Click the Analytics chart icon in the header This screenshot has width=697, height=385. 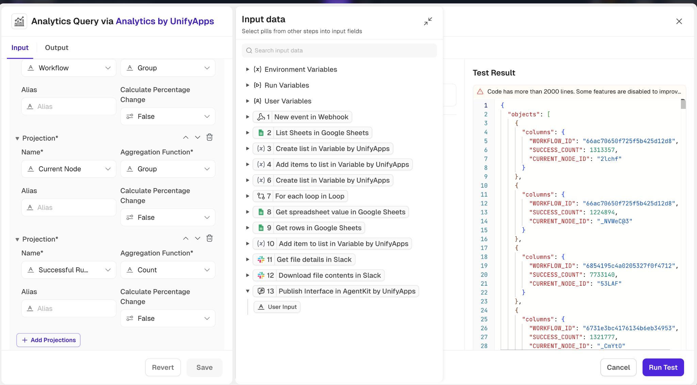click(x=19, y=21)
